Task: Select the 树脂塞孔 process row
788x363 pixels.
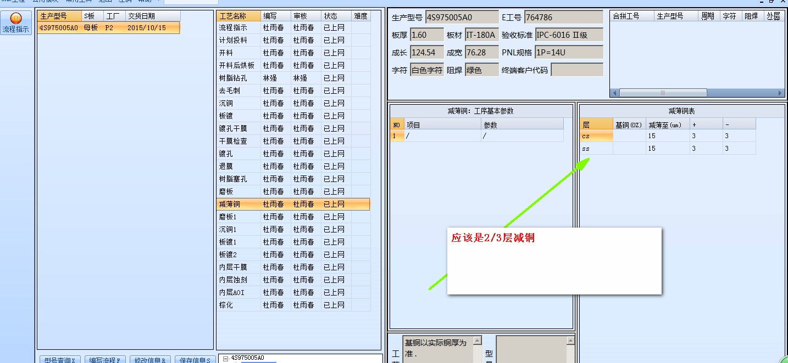Action: tap(293, 179)
